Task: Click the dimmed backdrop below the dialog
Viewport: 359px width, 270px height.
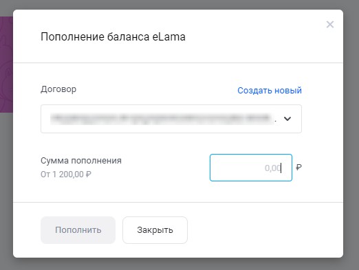Action: [x=179, y=264]
